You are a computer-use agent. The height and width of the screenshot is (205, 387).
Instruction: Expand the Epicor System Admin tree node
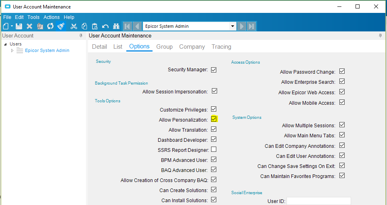12,50
